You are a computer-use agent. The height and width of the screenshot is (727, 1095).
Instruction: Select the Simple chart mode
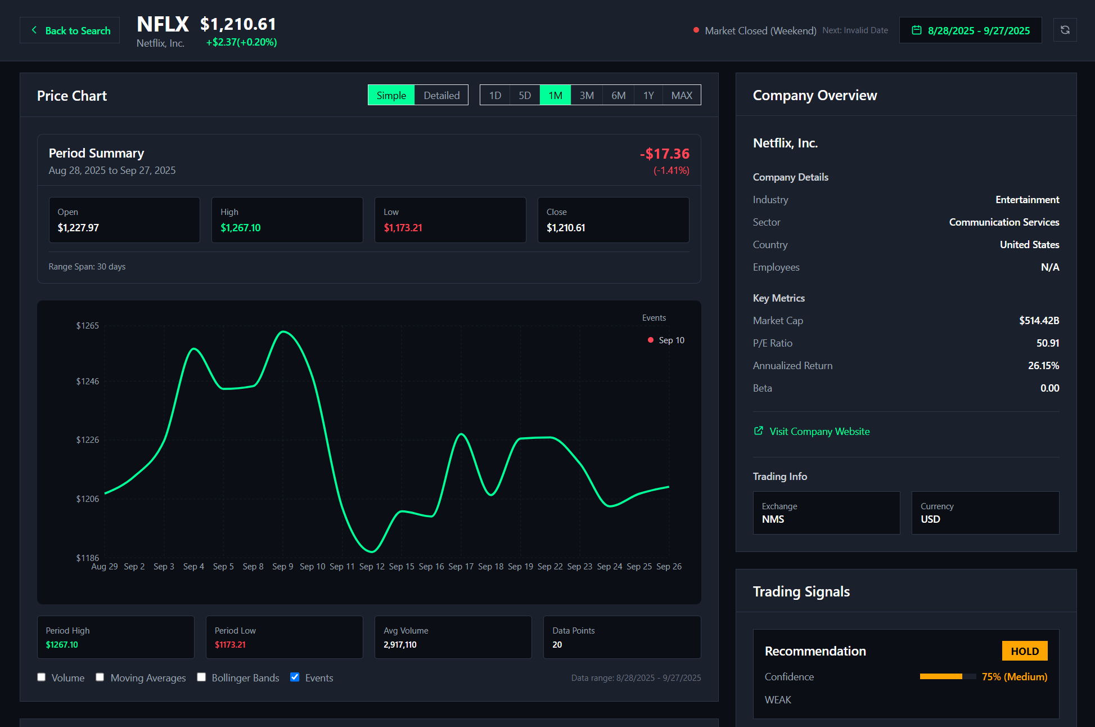pos(391,95)
